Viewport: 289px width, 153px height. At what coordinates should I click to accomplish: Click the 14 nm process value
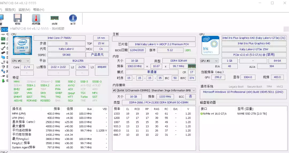pyautogui.click(x=101, y=38)
